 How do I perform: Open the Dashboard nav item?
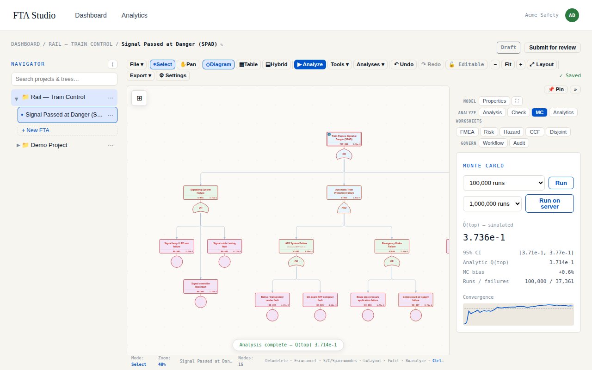[x=91, y=15]
